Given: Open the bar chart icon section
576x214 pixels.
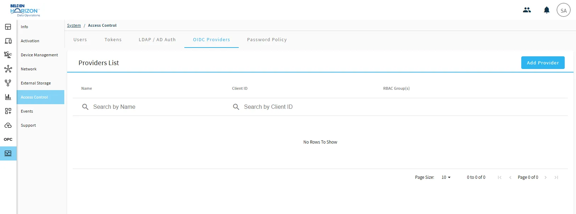Looking at the screenshot, I should [x=8, y=97].
